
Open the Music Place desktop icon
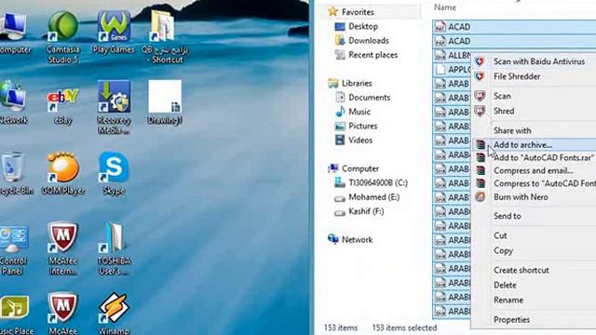point(15,315)
